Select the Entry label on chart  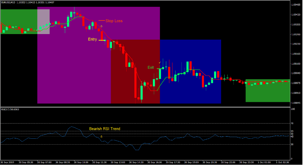click(92, 39)
